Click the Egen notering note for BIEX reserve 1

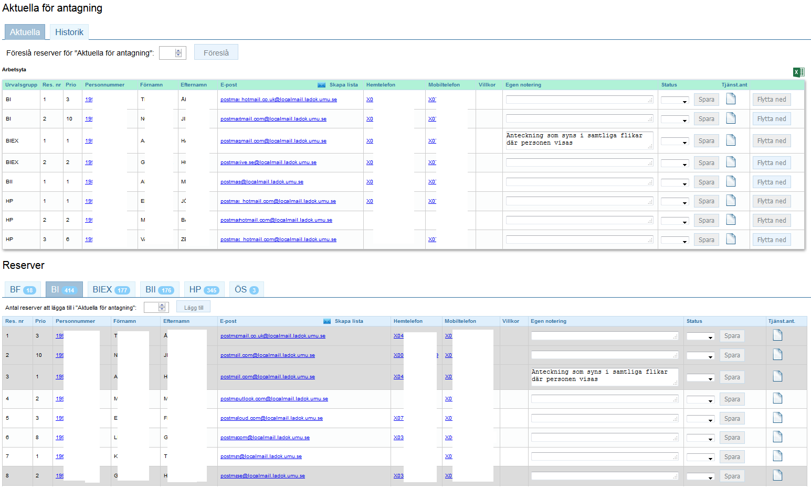pyautogui.click(x=580, y=140)
